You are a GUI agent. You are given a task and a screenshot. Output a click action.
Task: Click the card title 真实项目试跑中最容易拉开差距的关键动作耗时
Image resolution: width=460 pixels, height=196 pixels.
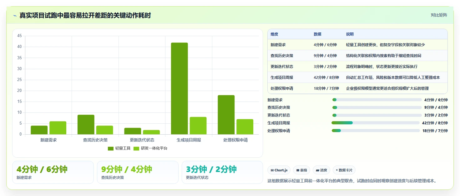tap(85, 15)
